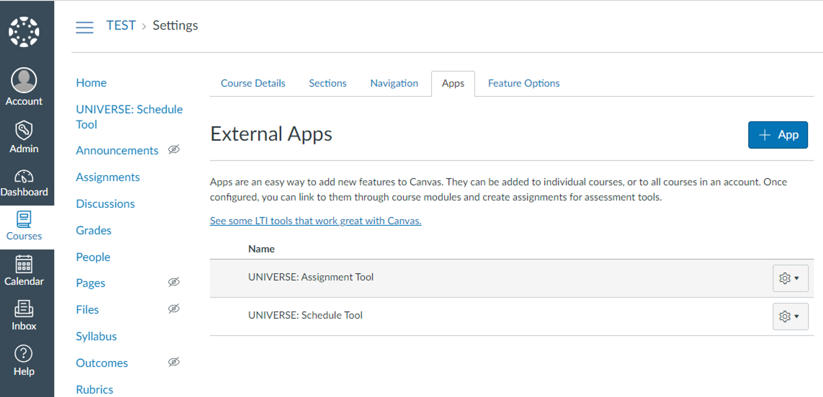Click the hidden eye icon beside Outcomes
Image resolution: width=823 pixels, height=397 pixels.
click(x=174, y=362)
